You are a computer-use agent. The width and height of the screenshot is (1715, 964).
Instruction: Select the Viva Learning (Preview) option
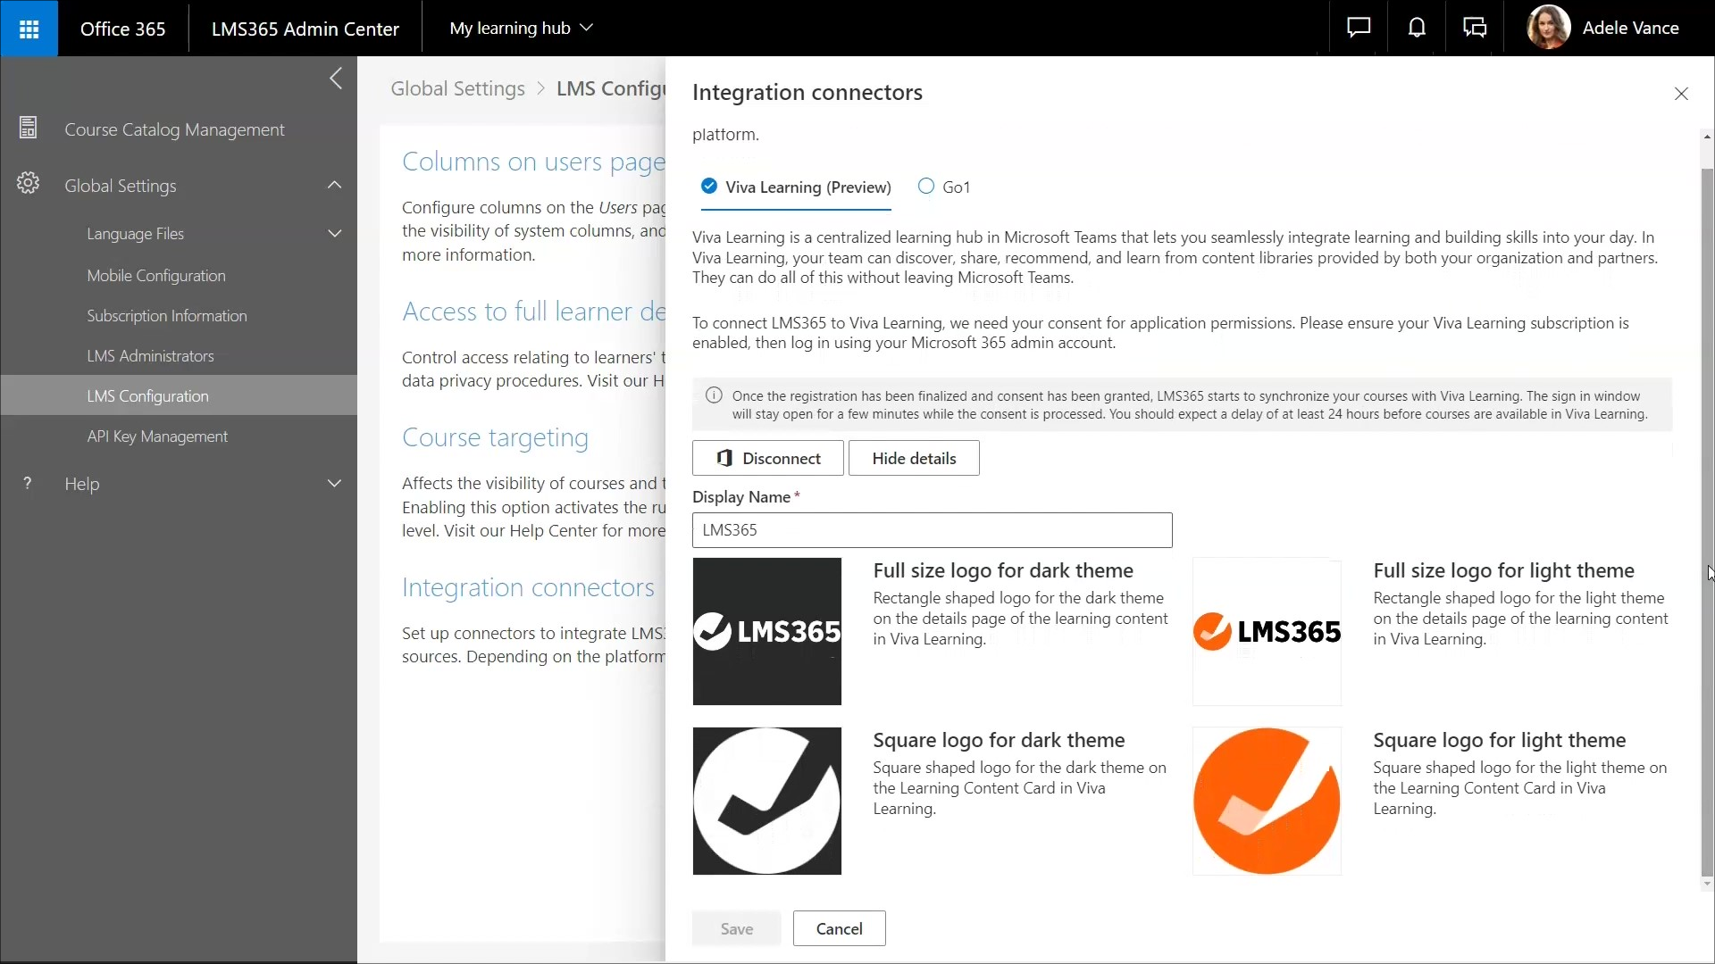[x=796, y=187]
